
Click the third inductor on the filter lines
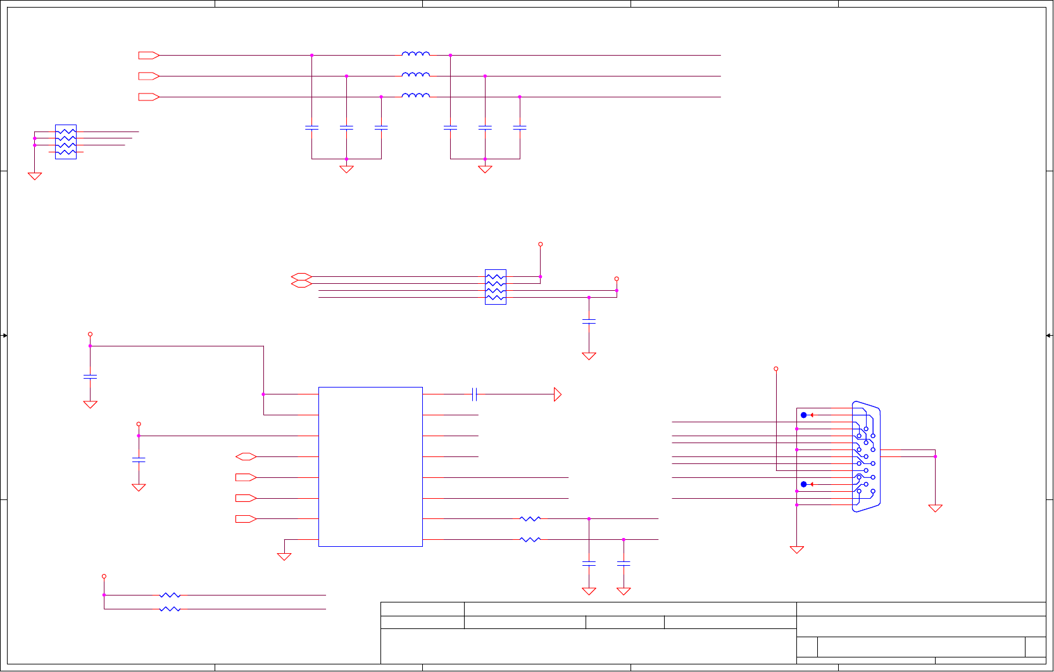point(416,95)
